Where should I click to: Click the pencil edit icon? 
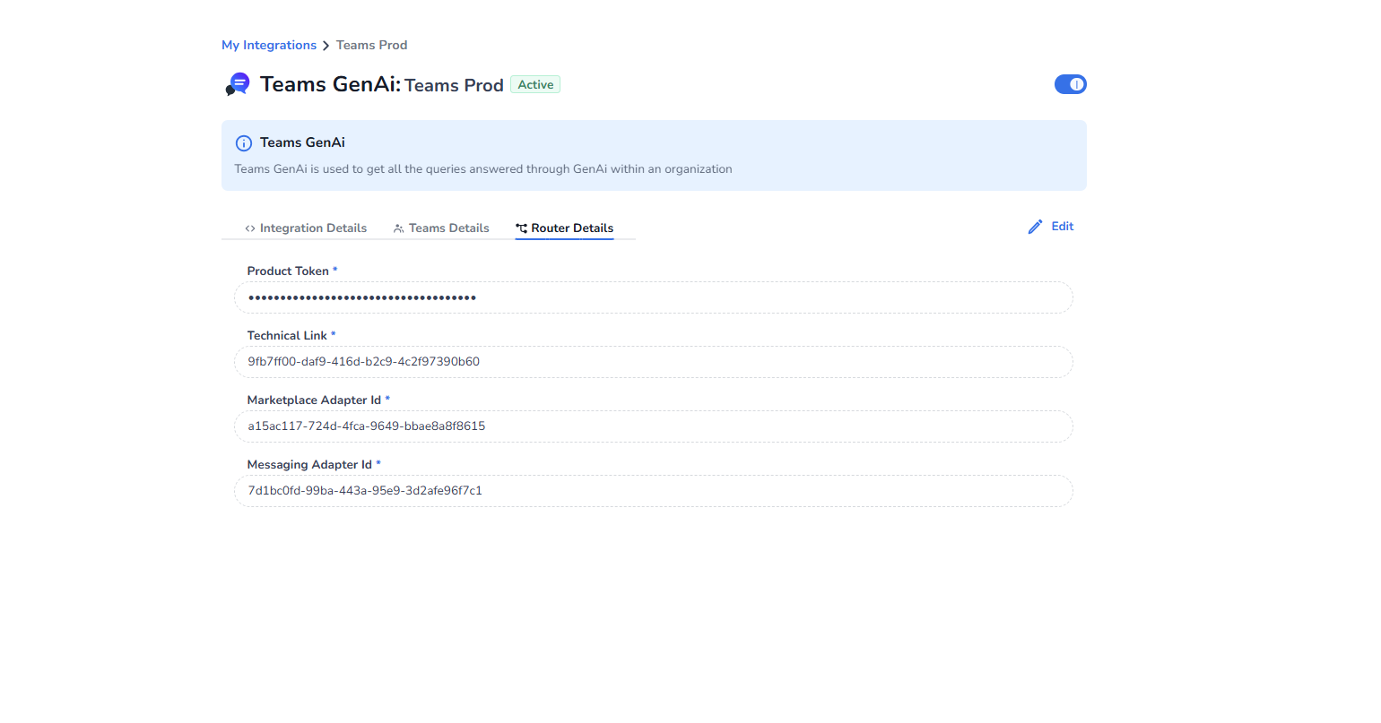coord(1036,227)
